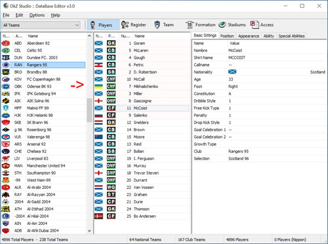Click the Aberdeen 92 club crest icon
The image size is (328, 244).
coord(6,43)
